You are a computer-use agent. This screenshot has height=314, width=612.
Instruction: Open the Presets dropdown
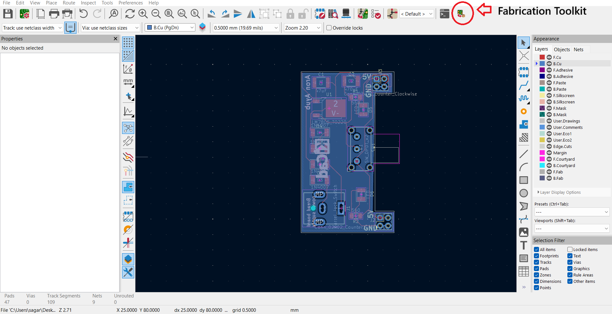coord(572,212)
